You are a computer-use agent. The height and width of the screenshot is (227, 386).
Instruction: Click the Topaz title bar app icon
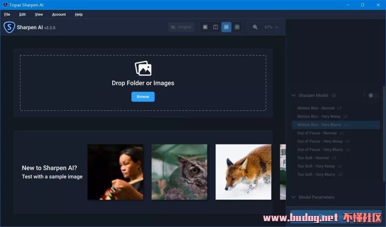[5, 4]
